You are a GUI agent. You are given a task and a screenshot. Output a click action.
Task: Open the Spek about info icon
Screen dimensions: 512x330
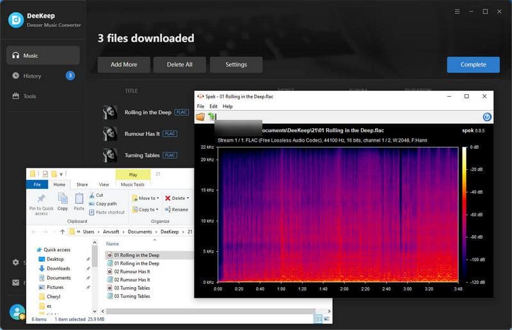tap(487, 117)
